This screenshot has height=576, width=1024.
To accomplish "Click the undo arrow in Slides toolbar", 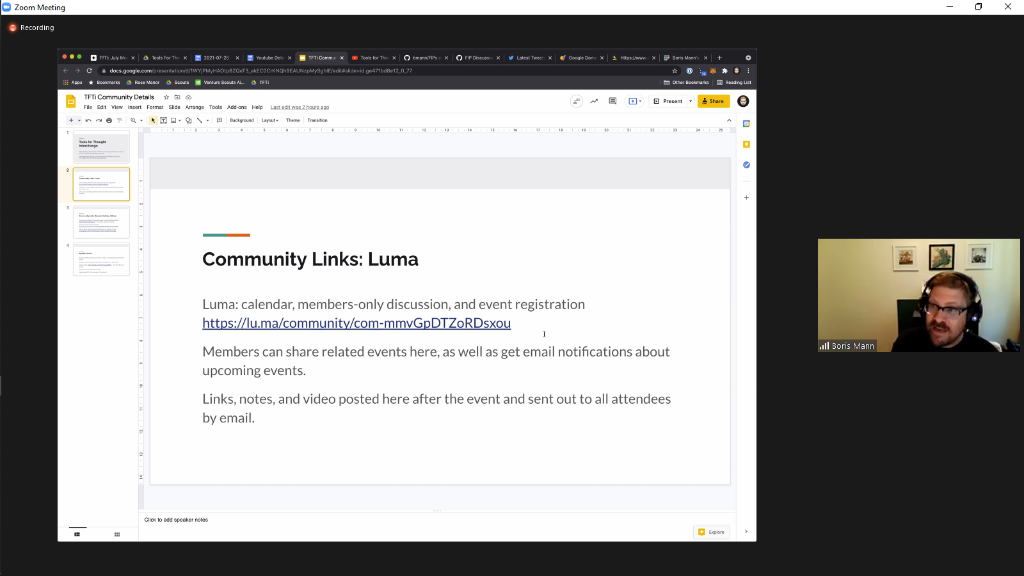I will [x=88, y=120].
